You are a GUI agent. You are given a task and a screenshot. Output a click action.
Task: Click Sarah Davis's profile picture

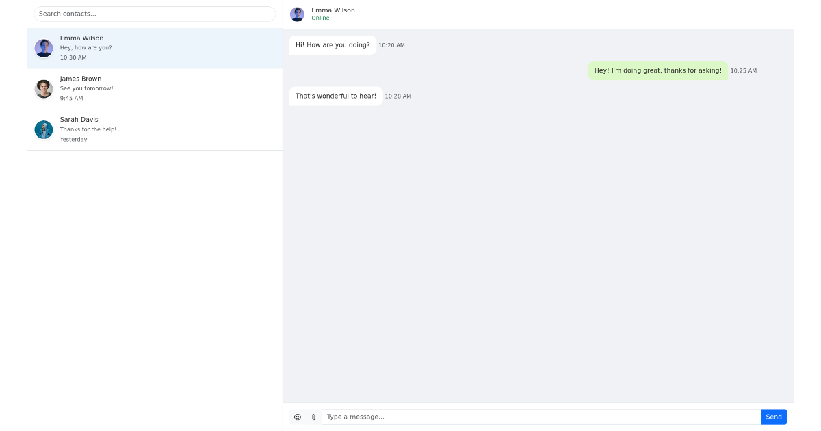[44, 129]
